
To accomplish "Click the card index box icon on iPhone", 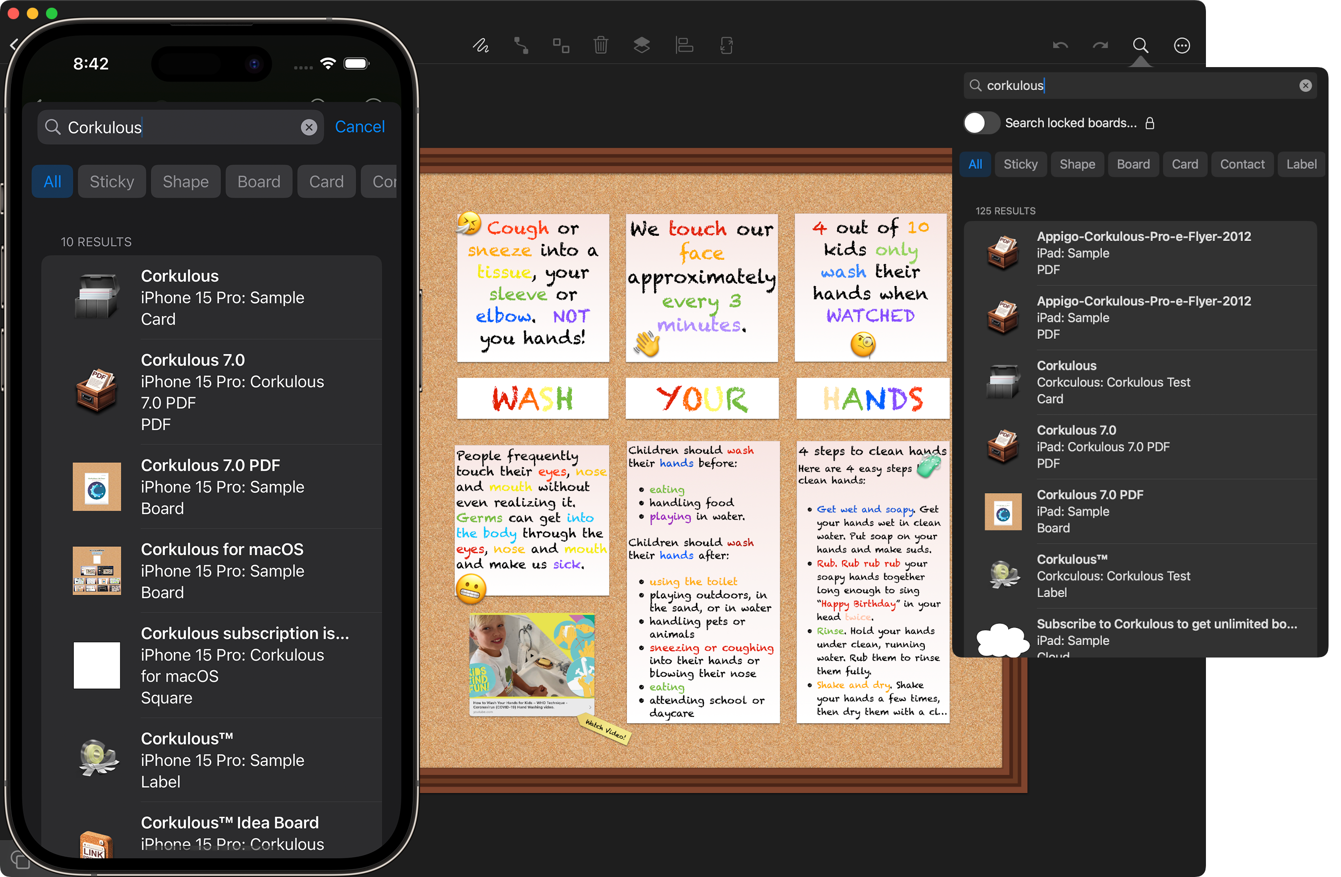I will [x=97, y=298].
